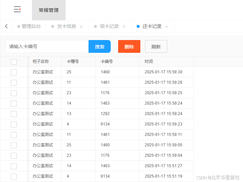Click the timestamp 2025-01-17 15:59:05

point(163,145)
